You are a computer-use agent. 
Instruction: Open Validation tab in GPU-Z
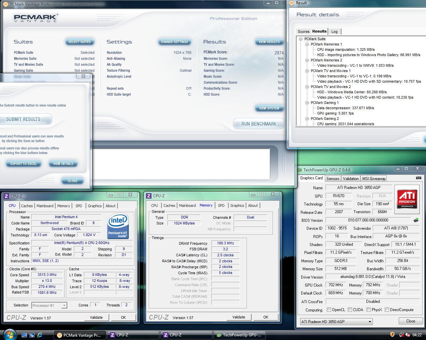pos(351,179)
